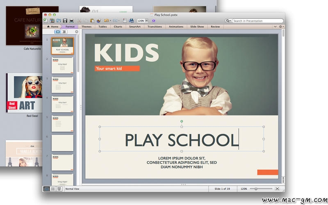Viewport: 328px width, 205px height.
Task: Open the Animations ribbon tab
Action: pyautogui.click(x=176, y=27)
